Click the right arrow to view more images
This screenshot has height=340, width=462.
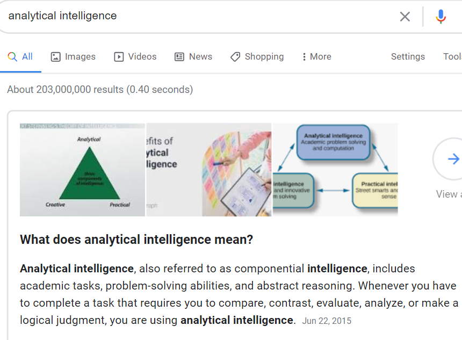(x=453, y=159)
